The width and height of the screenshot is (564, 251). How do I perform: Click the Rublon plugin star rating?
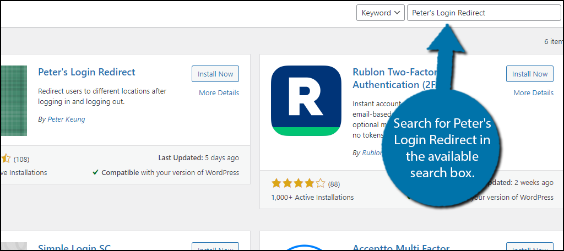(x=298, y=184)
